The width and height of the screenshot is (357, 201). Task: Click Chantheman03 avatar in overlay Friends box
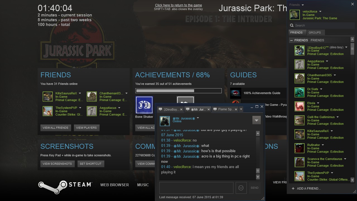coord(92,97)
